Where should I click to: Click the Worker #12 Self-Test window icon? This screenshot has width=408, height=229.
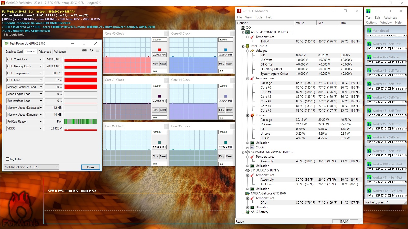click(x=369, y=191)
